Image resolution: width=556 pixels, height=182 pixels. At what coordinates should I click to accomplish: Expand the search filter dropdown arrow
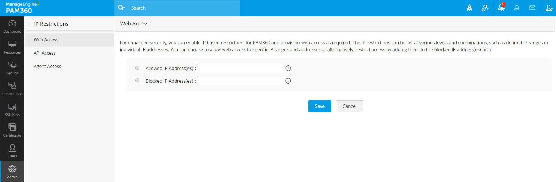[x=124, y=8]
